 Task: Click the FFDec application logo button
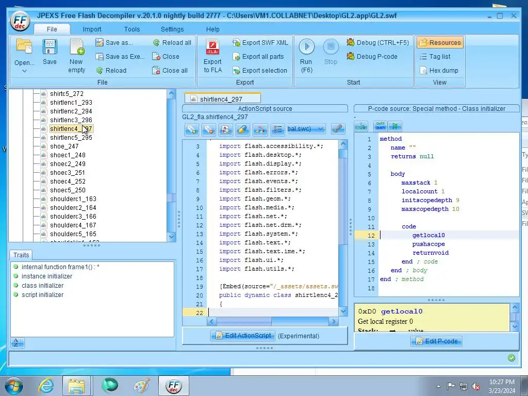(20, 21)
